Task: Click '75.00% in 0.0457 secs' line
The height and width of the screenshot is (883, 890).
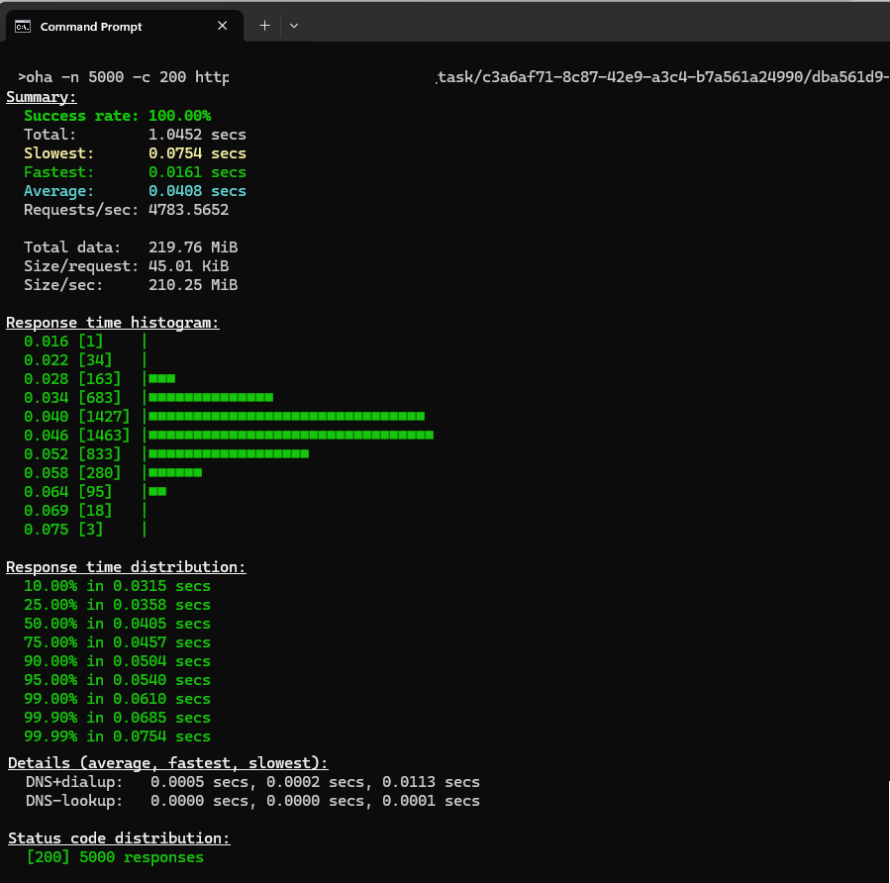Action: 117,641
